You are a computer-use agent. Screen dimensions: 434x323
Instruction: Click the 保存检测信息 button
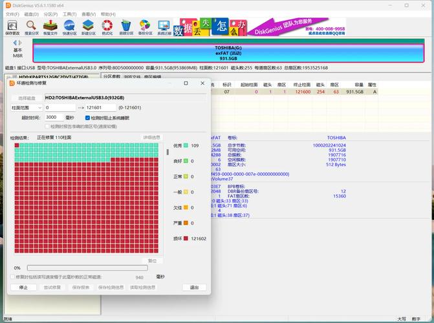[x=111, y=287]
